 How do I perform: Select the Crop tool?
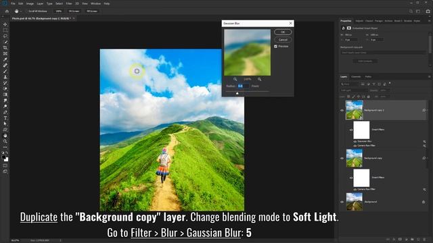pyautogui.click(x=5, y=48)
